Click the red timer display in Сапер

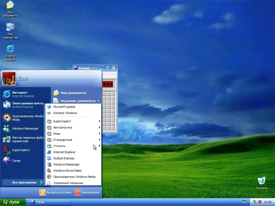tap(108, 84)
